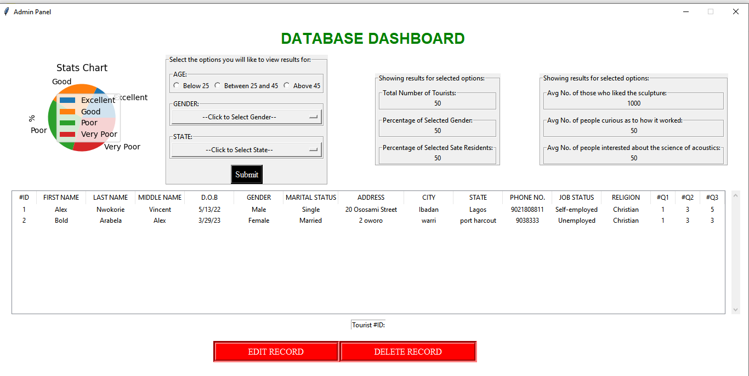This screenshot has height=376, width=749.
Task: Click the PHONE NO. column header
Action: (x=527, y=198)
